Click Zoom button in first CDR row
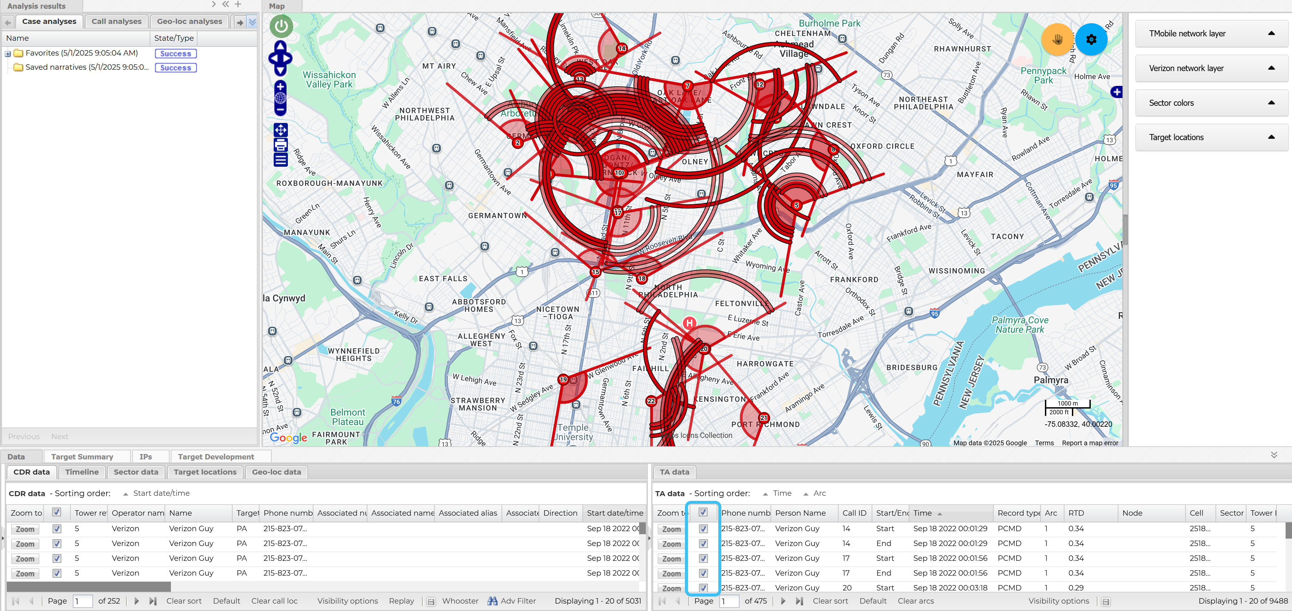 pos(25,529)
